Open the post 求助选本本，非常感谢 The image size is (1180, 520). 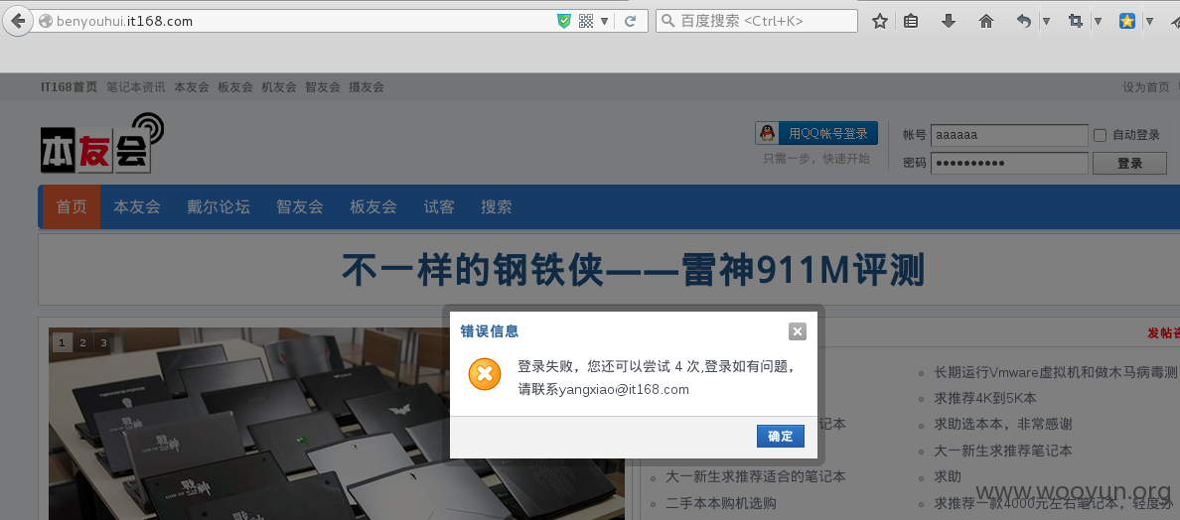click(x=1002, y=424)
